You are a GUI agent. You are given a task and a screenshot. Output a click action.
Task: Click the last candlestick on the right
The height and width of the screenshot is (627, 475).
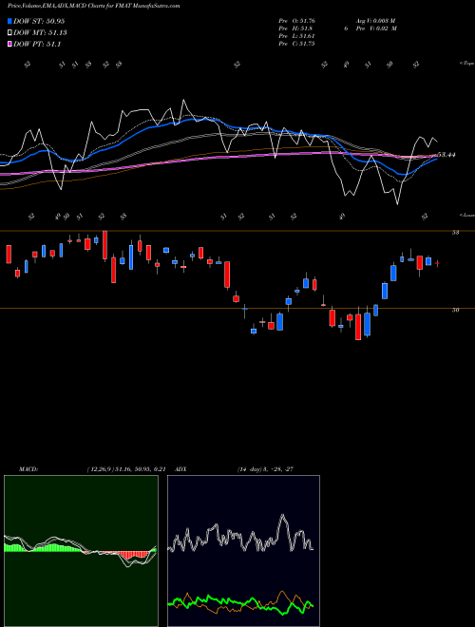(x=437, y=263)
